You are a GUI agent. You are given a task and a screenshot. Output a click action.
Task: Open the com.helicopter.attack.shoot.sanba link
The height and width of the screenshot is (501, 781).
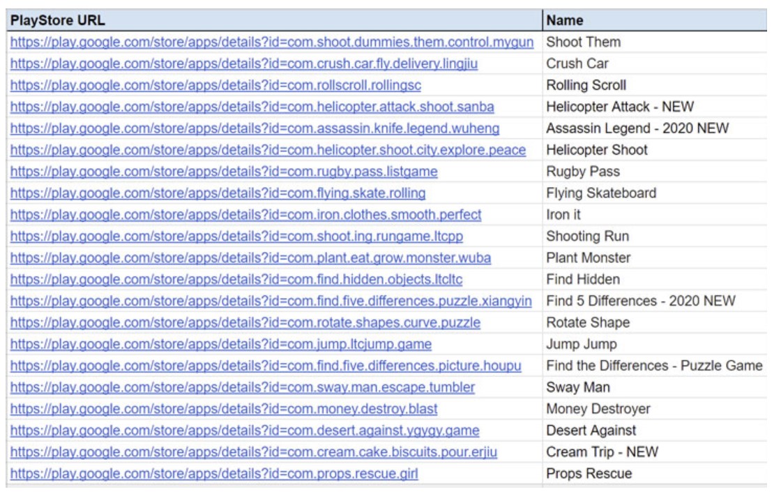252,107
